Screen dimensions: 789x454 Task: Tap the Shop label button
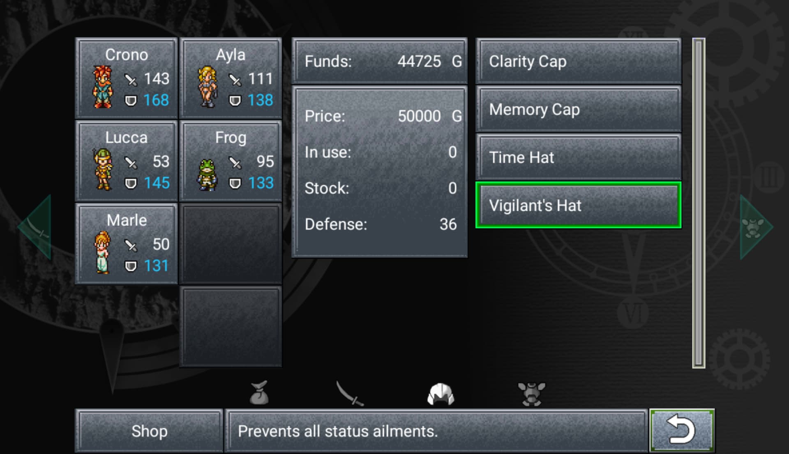tap(149, 431)
